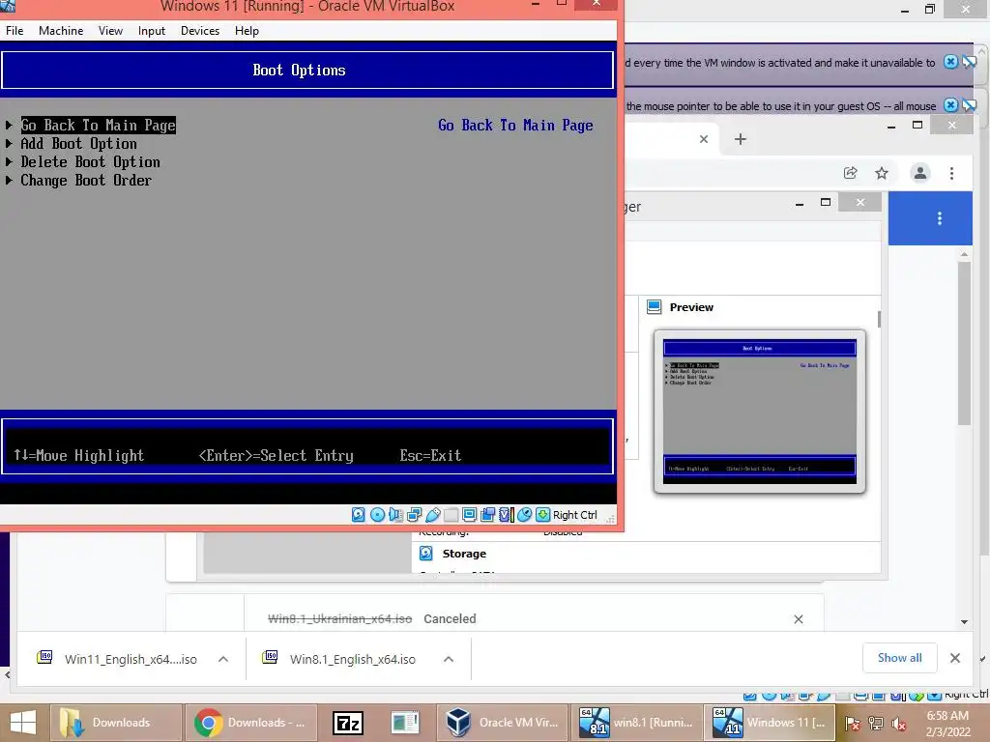Bookmark this page with the star icon
Viewport: 990px width, 742px height.
click(x=882, y=173)
